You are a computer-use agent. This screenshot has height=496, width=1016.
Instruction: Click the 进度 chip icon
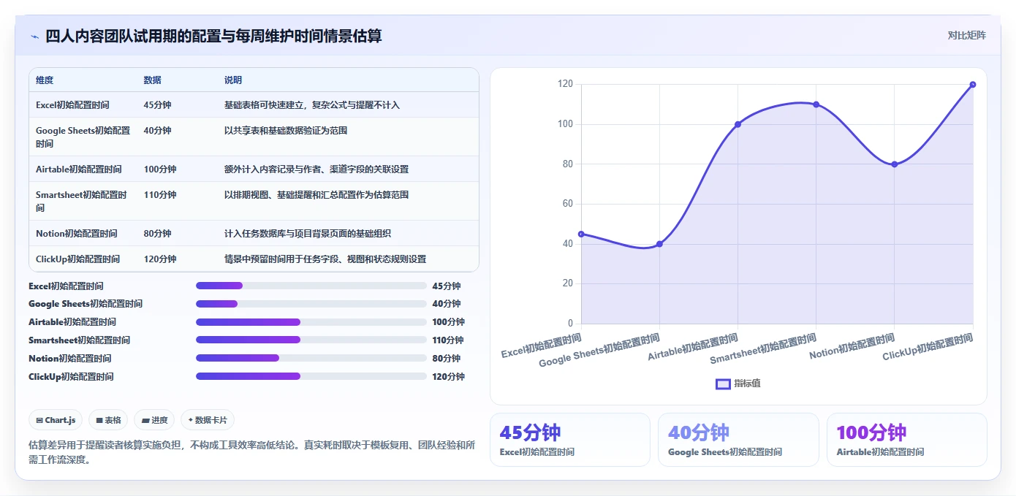click(x=145, y=420)
